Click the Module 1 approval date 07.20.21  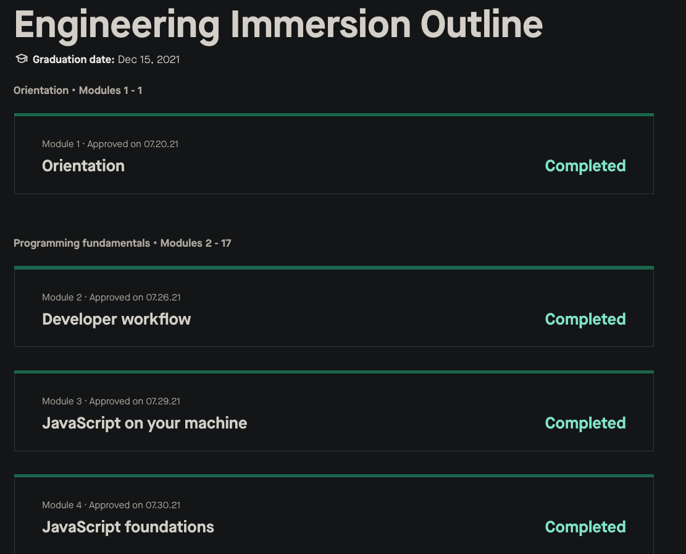(x=161, y=143)
